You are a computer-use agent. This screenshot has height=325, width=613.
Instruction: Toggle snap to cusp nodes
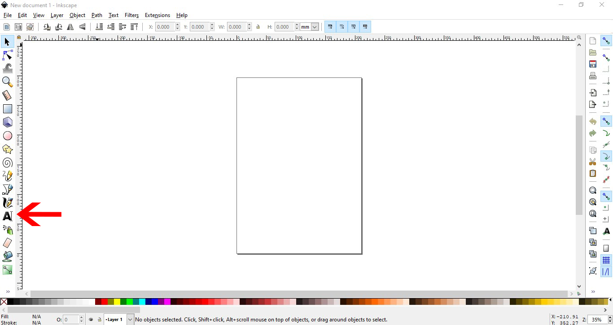[606, 156]
